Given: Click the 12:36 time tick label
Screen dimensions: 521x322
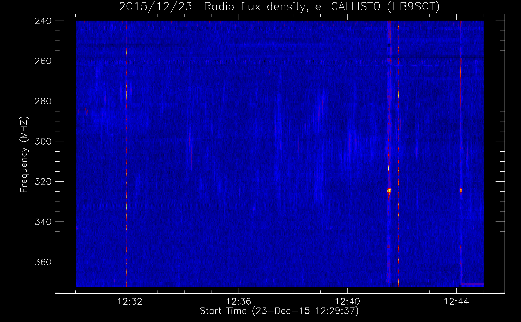Looking at the screenshot, I should [x=239, y=302].
